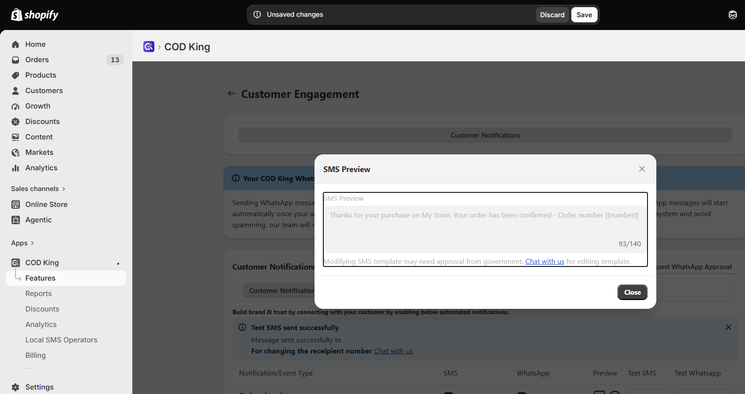Click the Agentic channel icon
This screenshot has width=745, height=394.
click(x=15, y=220)
